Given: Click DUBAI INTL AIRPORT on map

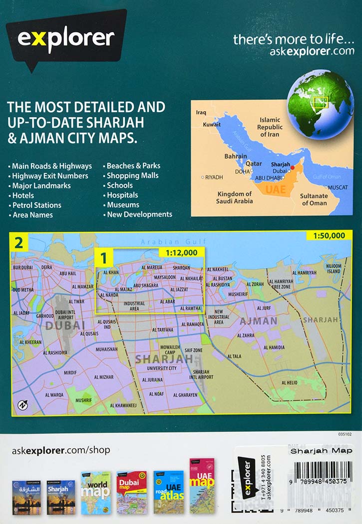Looking at the screenshot, I should (65, 315).
